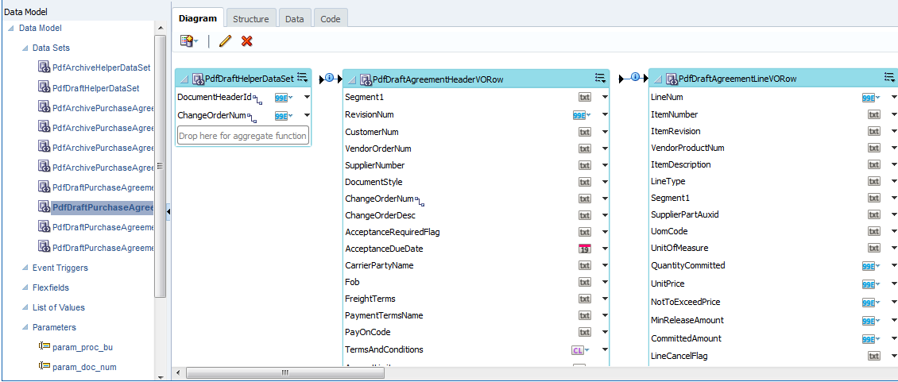
Task: Click number type icon for DocumentHeaderId
Action: (283, 98)
